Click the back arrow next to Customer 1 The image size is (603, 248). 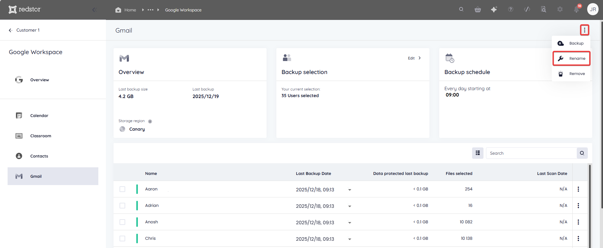pyautogui.click(x=10, y=30)
